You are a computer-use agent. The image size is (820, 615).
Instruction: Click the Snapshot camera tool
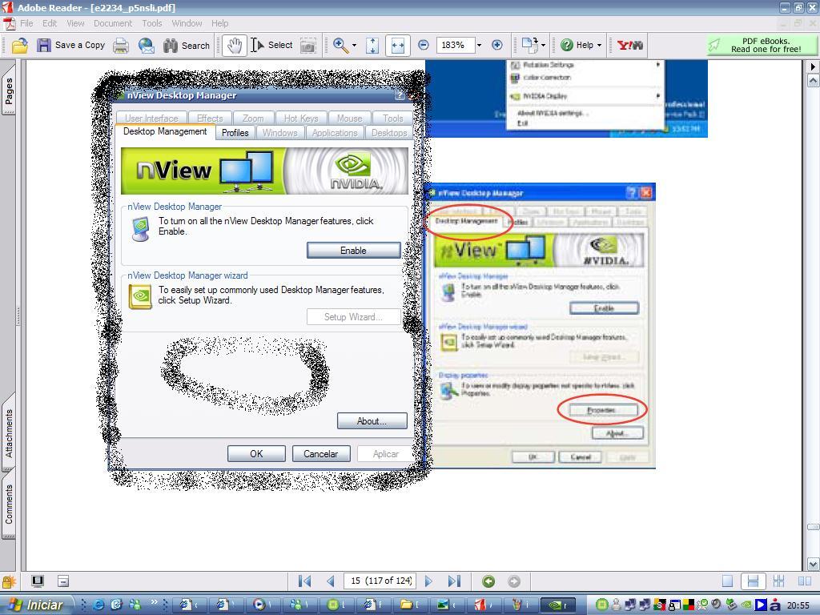[308, 46]
